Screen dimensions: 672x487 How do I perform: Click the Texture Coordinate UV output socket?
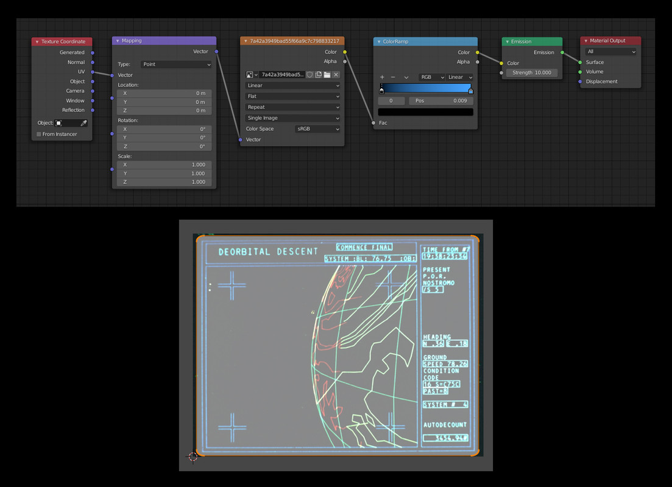93,72
